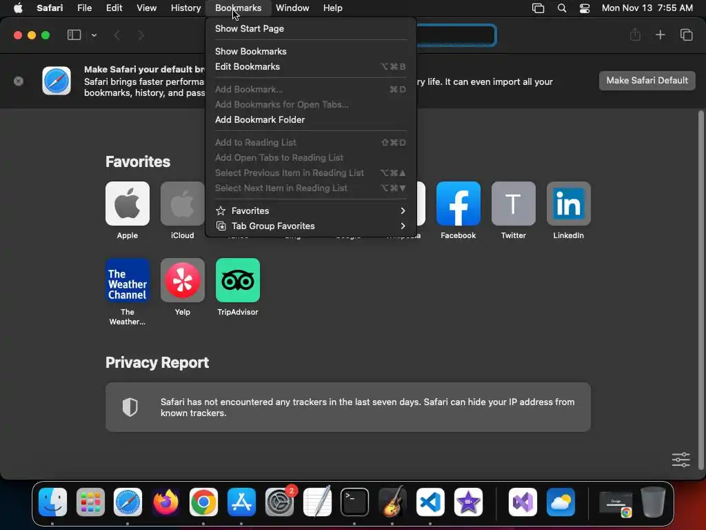Click the Privacy Report summary card
706x530 pixels.
click(348, 407)
